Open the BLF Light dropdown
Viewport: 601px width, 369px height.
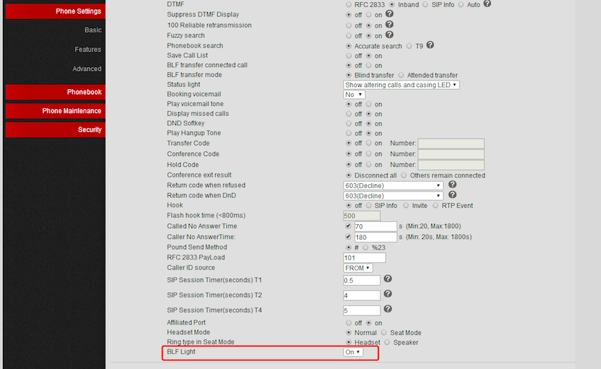(353, 352)
